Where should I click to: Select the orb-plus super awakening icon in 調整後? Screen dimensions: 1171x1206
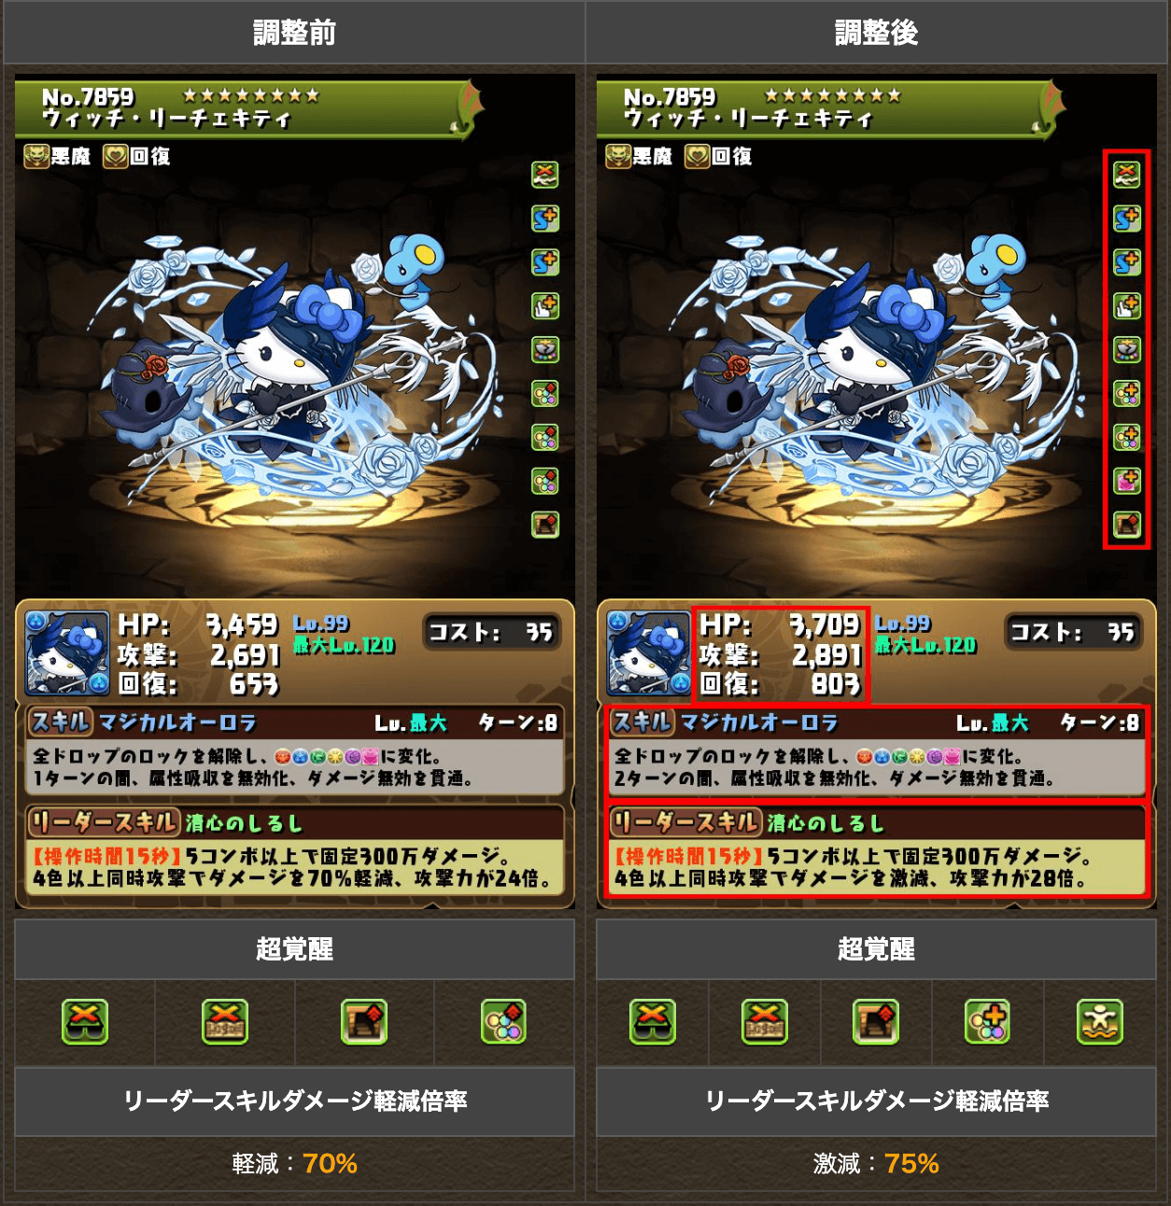tap(987, 1022)
